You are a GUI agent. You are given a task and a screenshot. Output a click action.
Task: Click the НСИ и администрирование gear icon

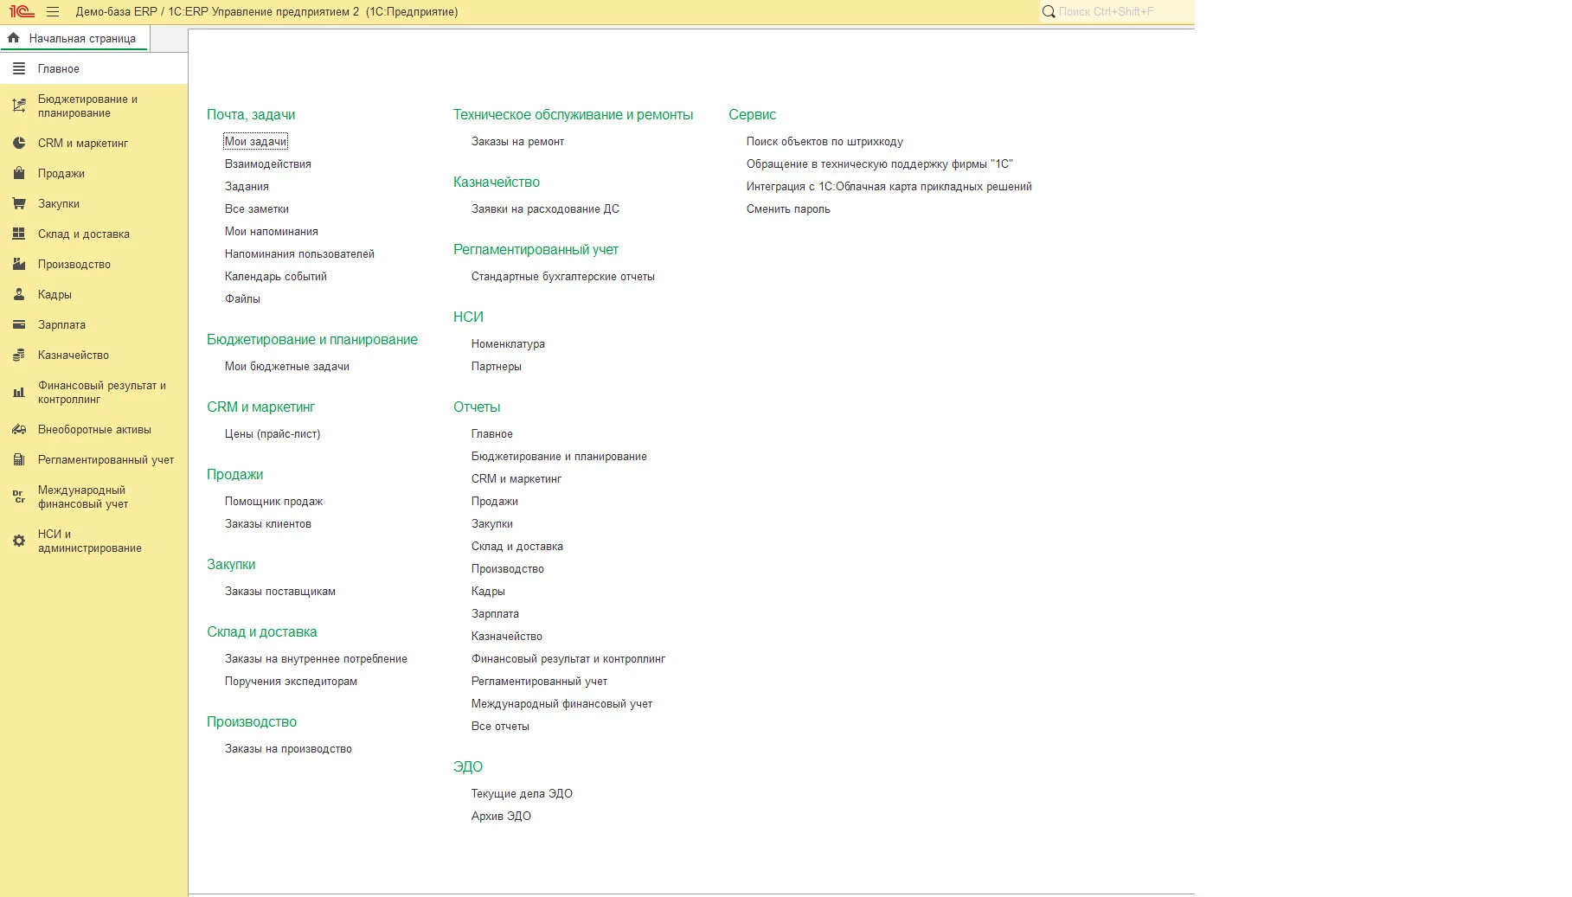point(19,541)
